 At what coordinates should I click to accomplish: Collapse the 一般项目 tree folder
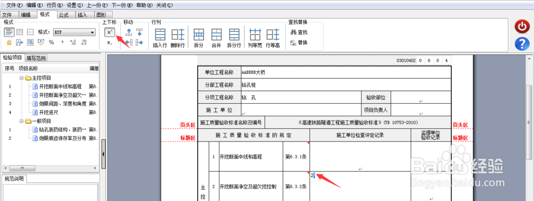click(21, 121)
